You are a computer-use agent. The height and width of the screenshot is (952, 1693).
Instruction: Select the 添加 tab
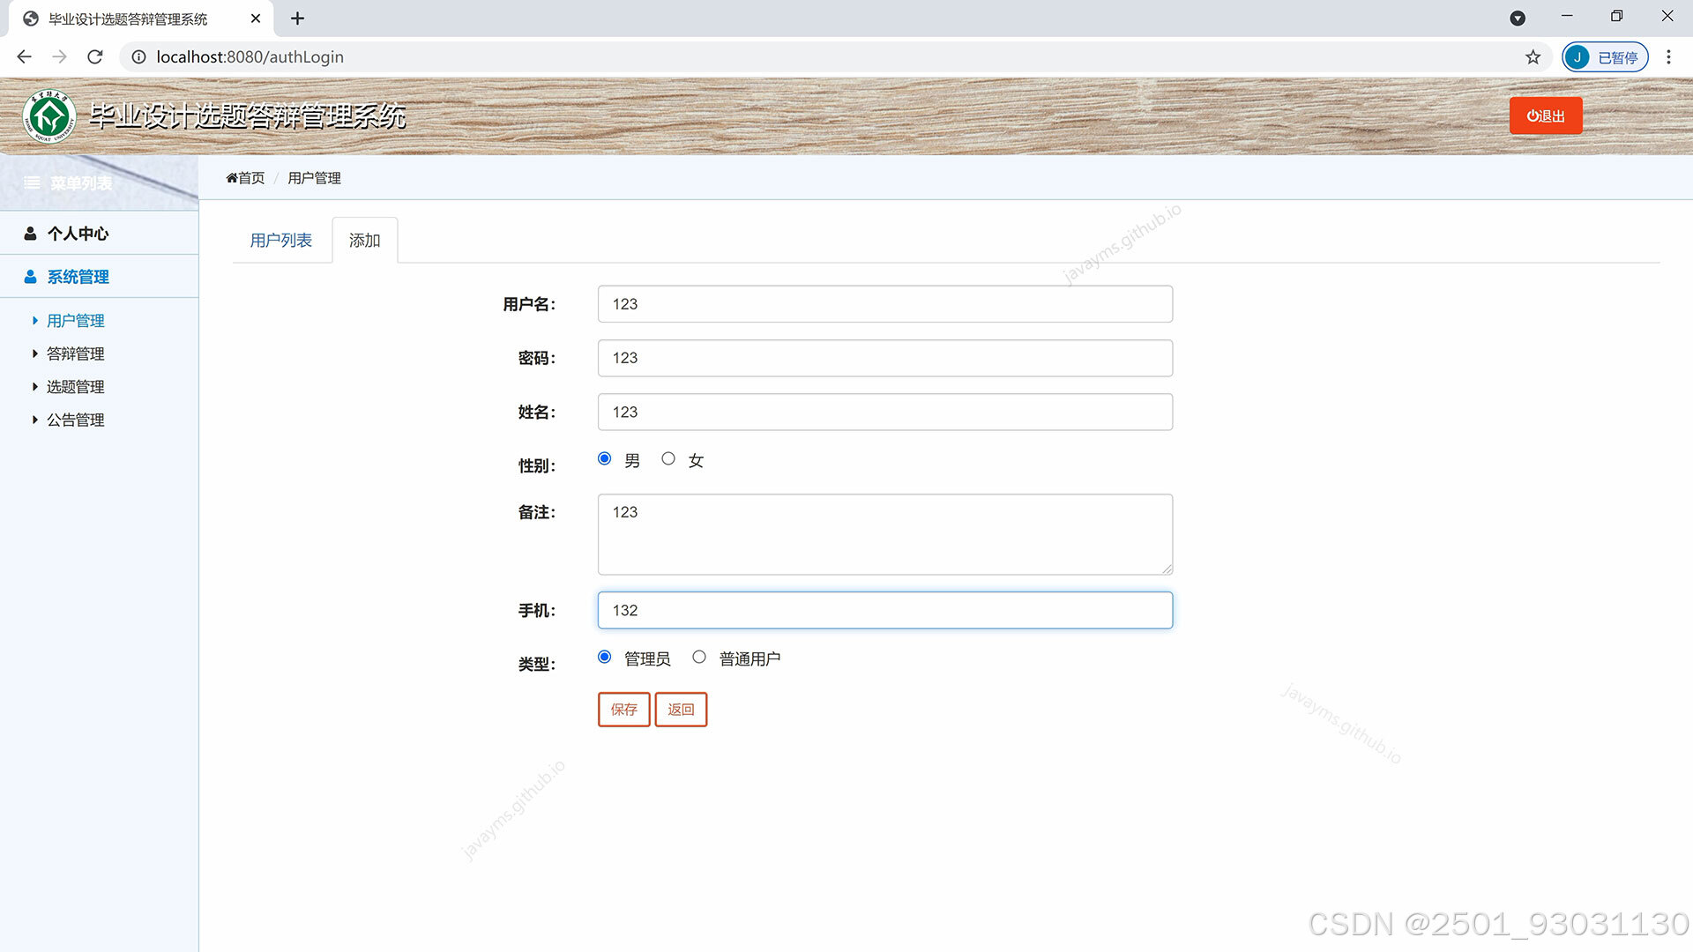[364, 240]
